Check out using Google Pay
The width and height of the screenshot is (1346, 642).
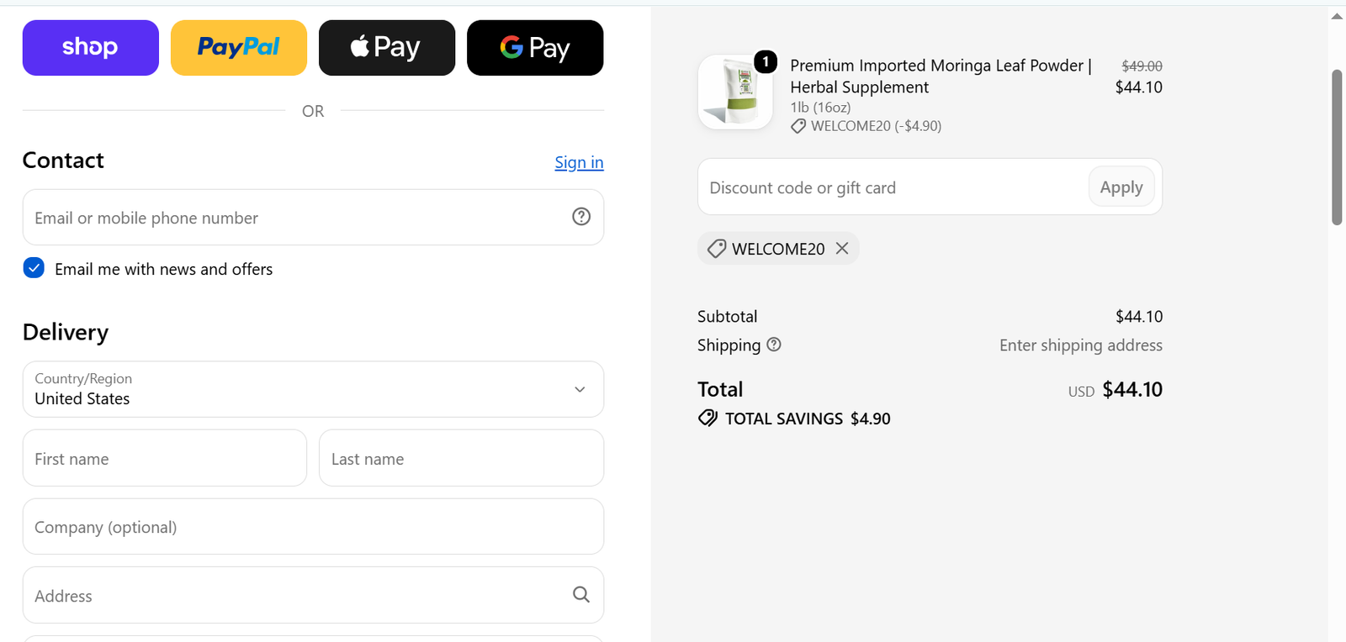pyautogui.click(x=535, y=48)
